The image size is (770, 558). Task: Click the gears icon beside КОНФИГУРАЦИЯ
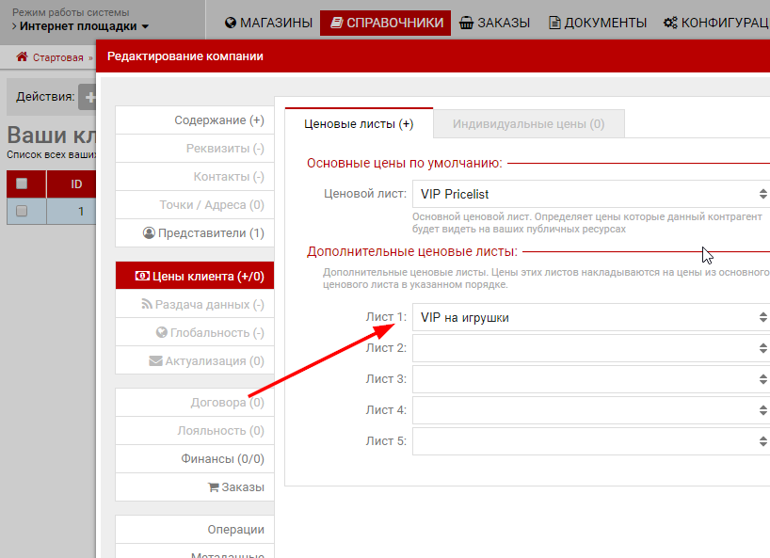point(670,23)
